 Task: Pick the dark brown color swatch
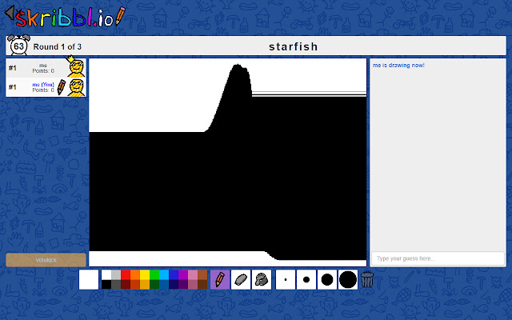202,285
